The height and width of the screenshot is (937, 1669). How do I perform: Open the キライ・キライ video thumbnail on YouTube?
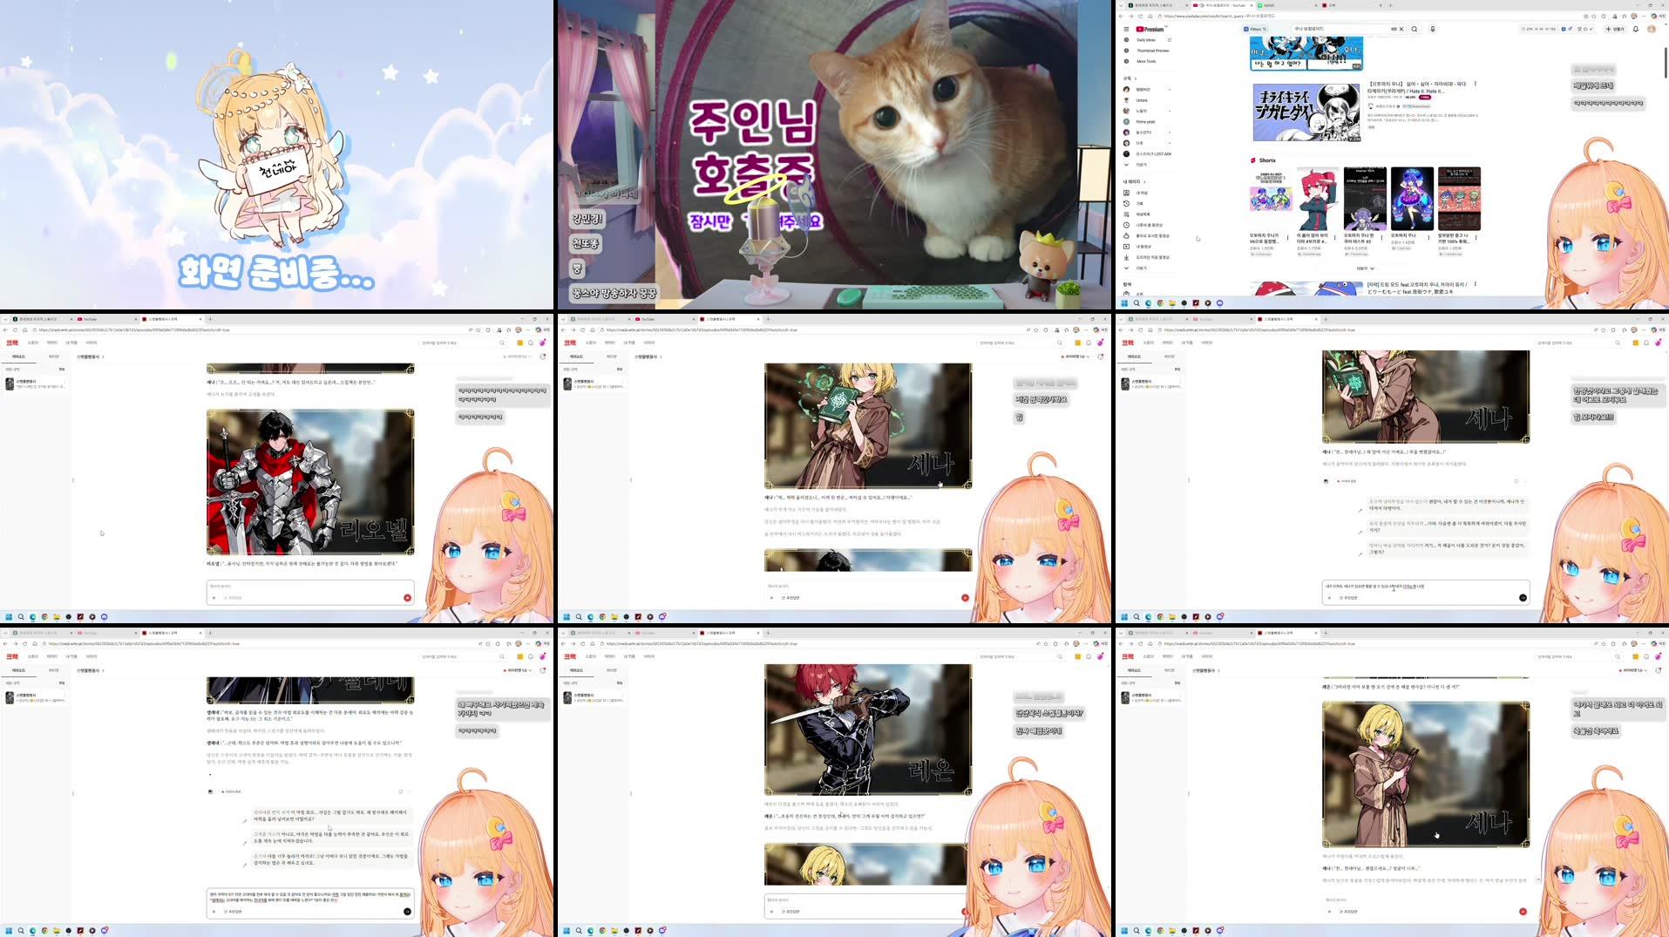[x=1306, y=112]
